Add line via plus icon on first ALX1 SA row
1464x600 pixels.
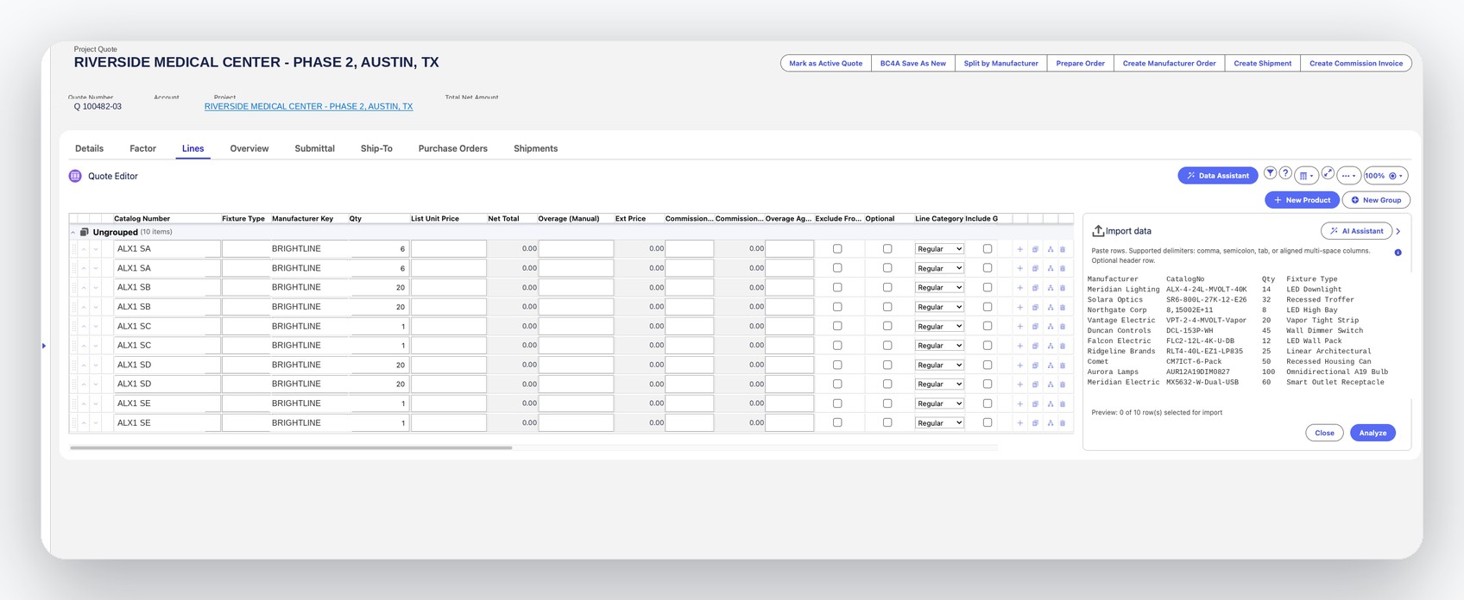[x=1019, y=249]
